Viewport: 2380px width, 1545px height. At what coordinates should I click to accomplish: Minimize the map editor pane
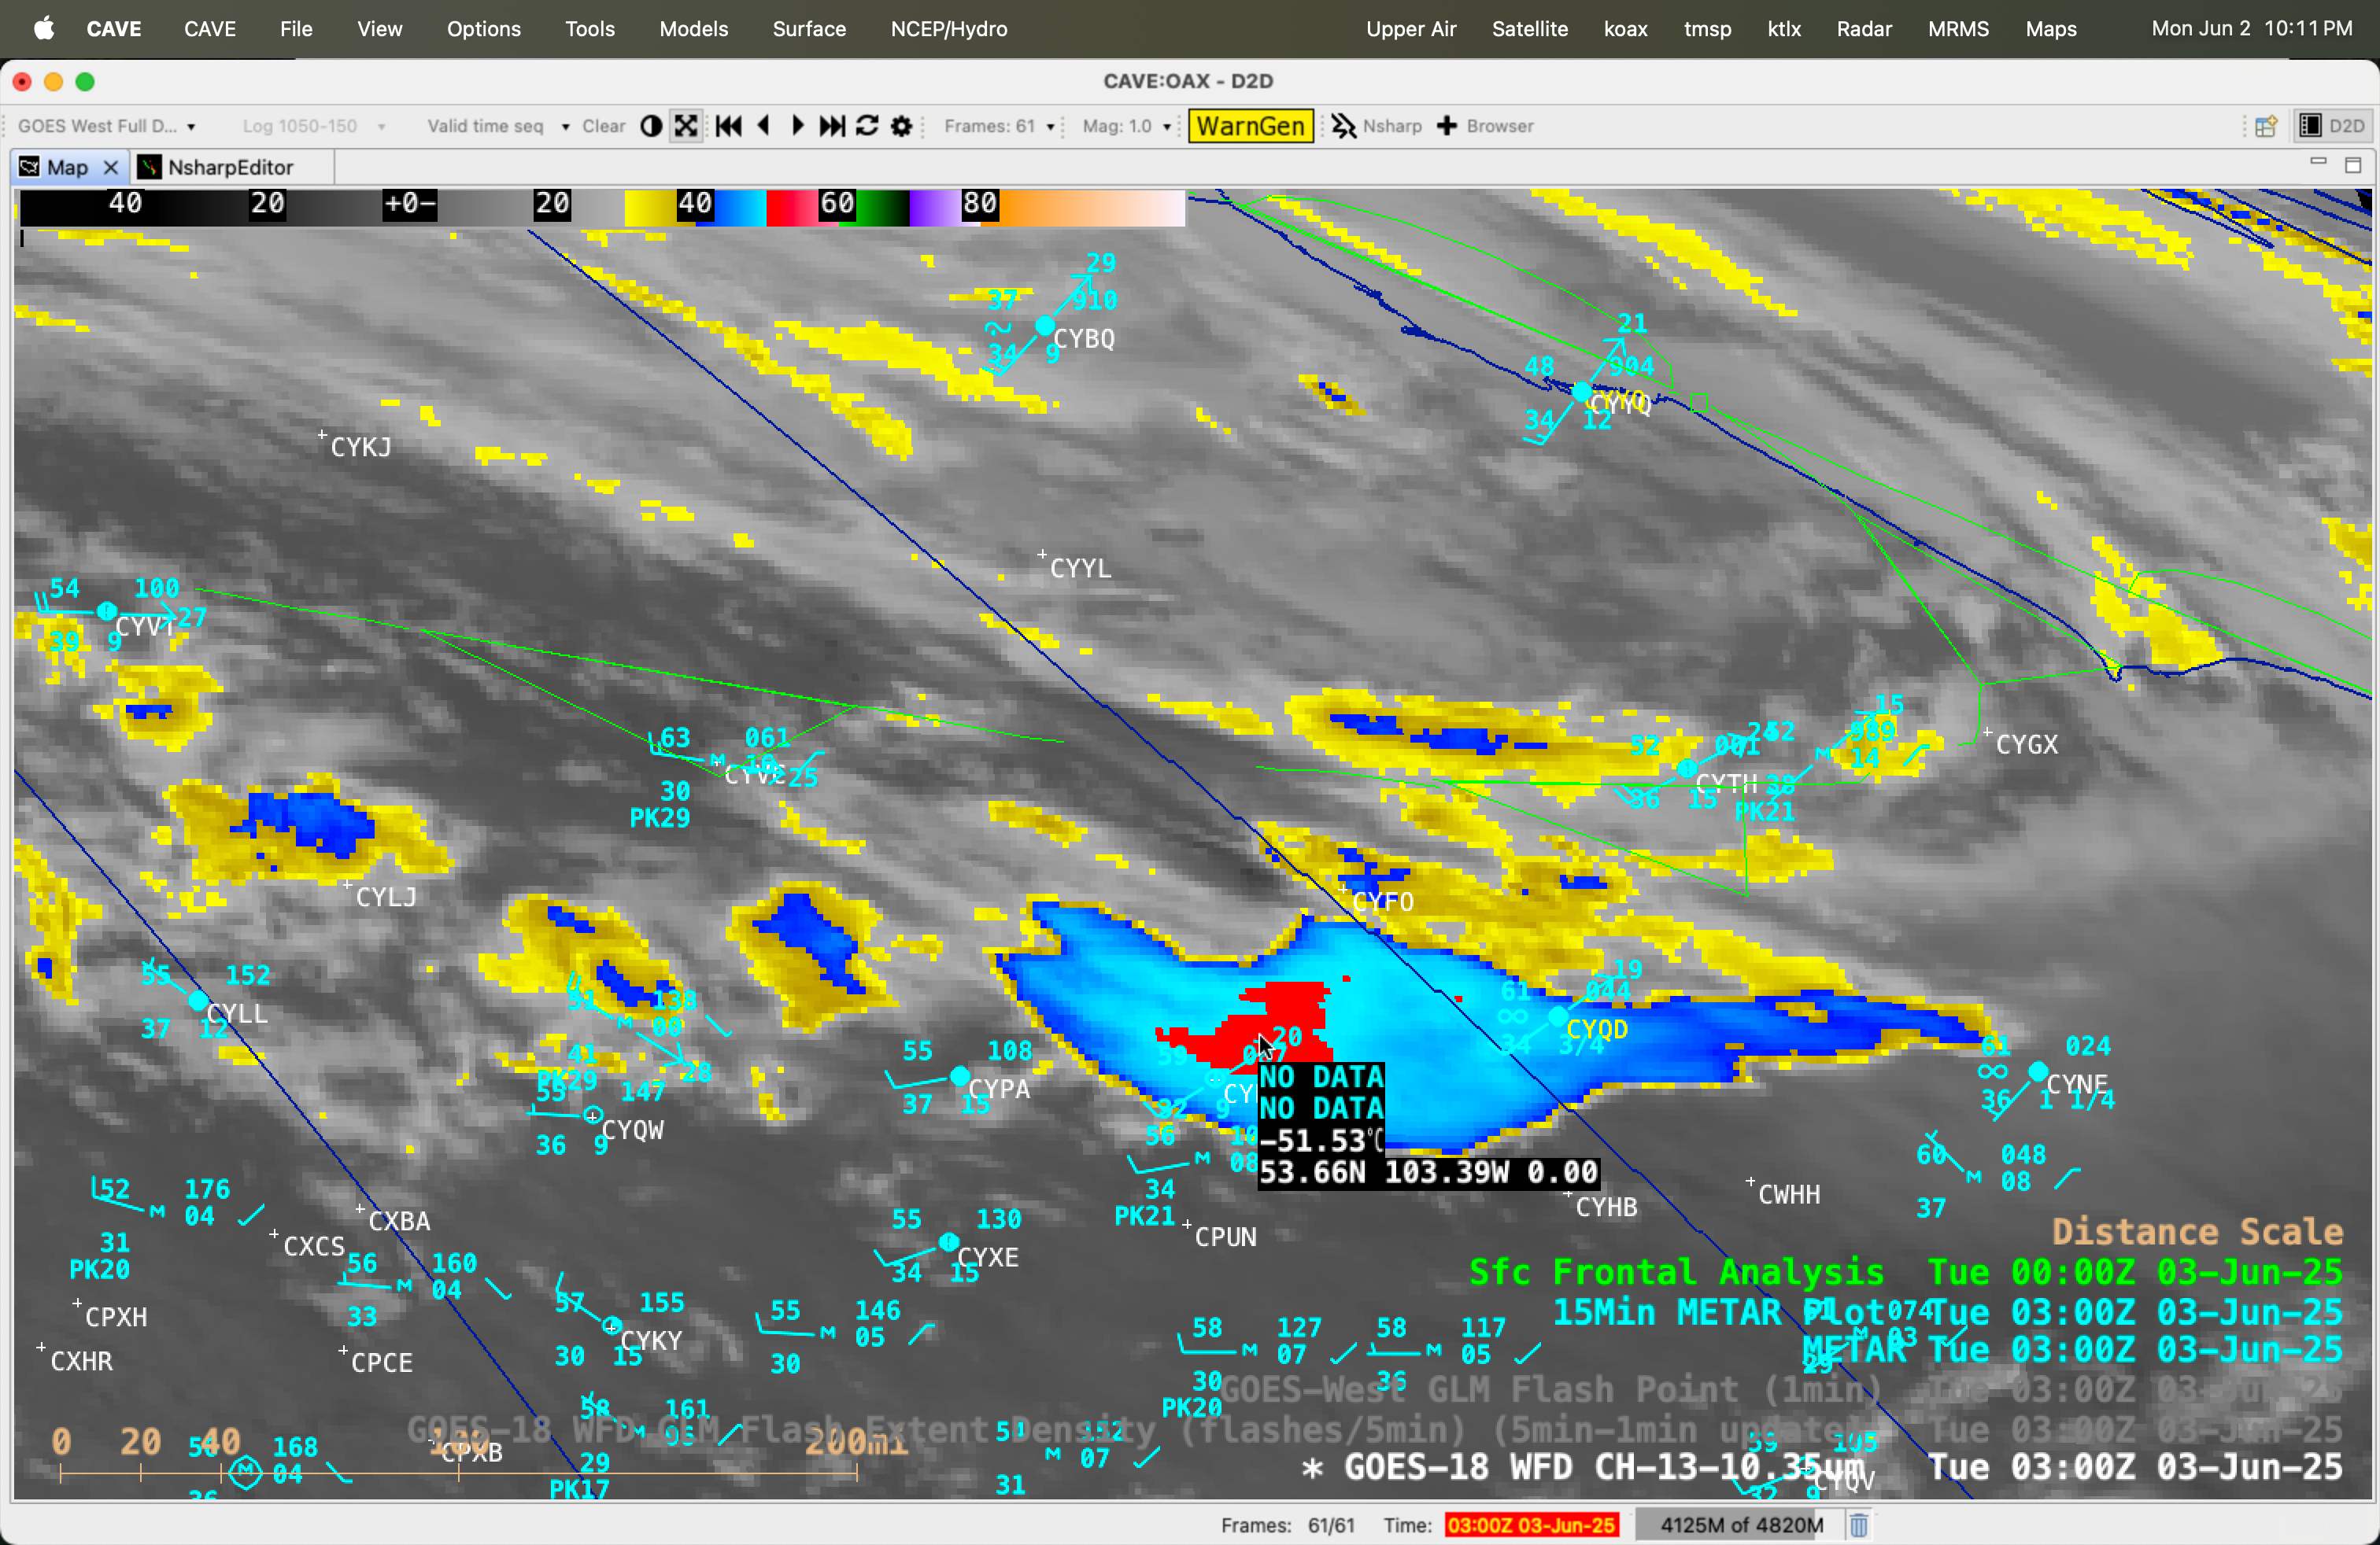2318,162
